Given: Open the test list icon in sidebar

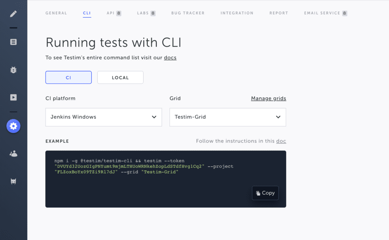Looking at the screenshot, I should point(13,42).
